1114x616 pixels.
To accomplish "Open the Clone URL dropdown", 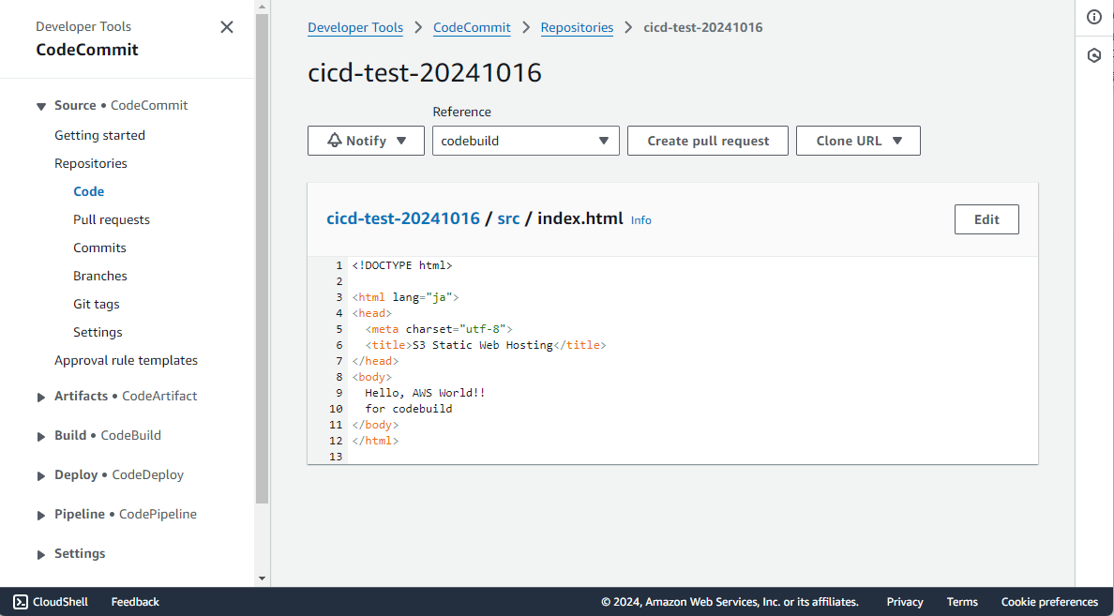I will [858, 141].
